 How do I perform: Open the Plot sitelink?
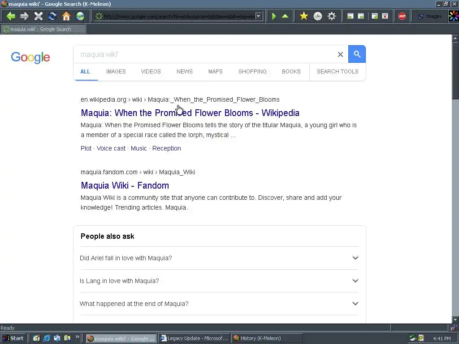[86, 148]
